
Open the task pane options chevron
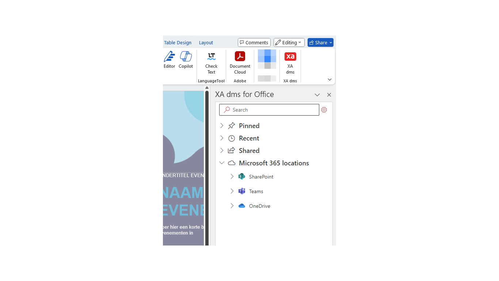317,95
